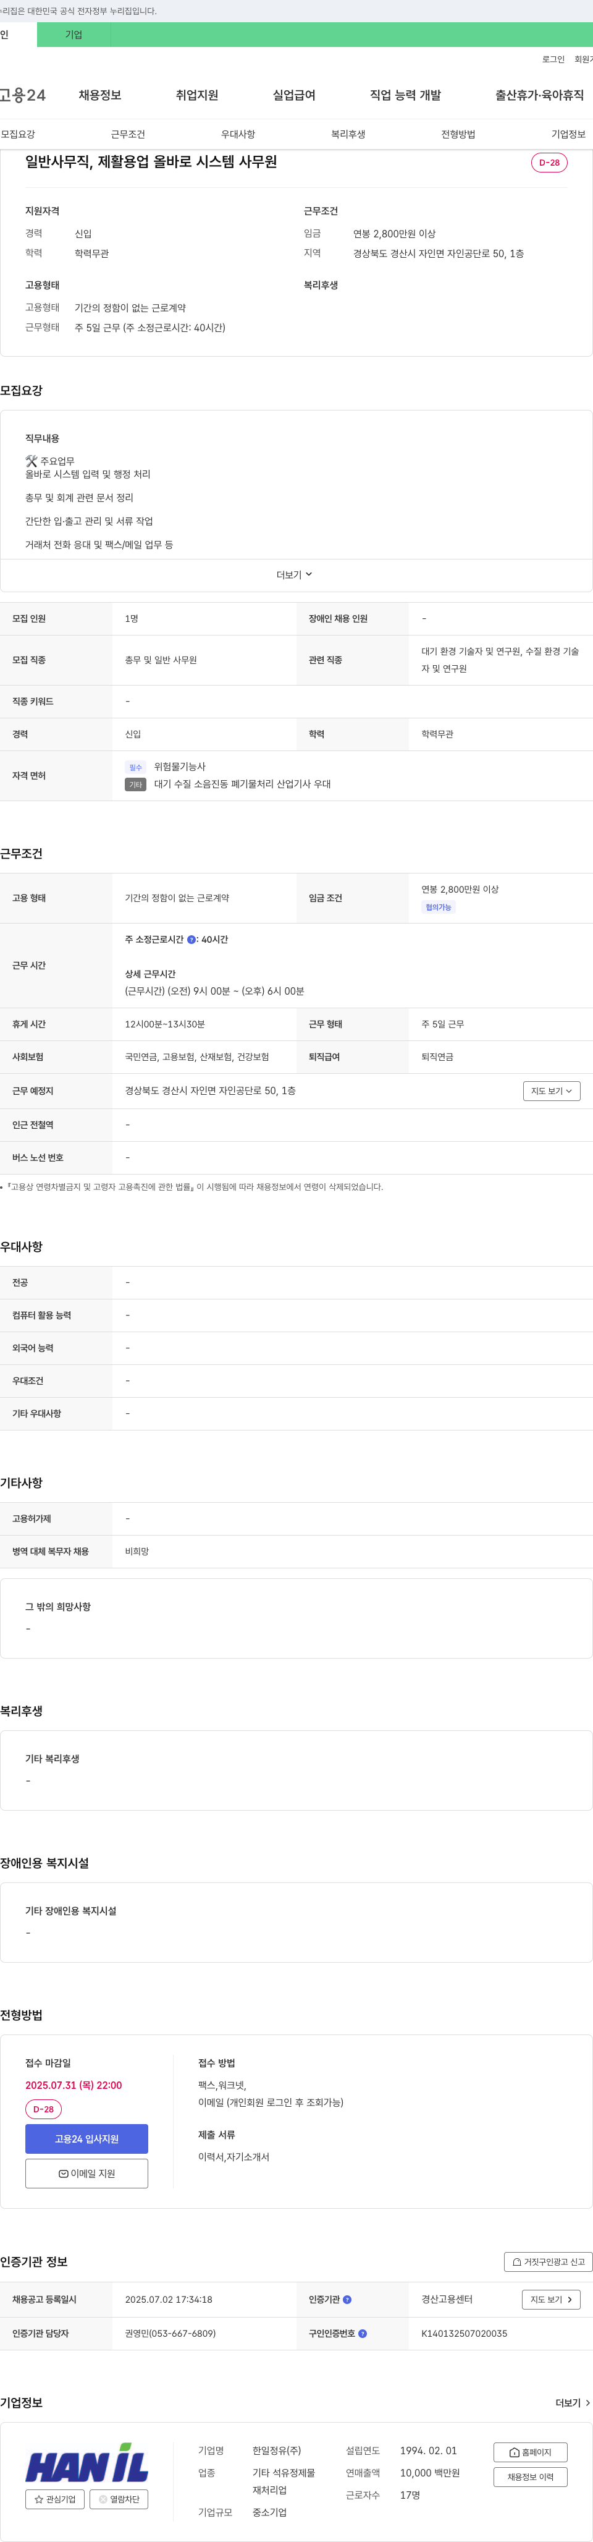The image size is (593, 2542).
Task: Open the 채용정보 이력 button
Action: tap(530, 2477)
